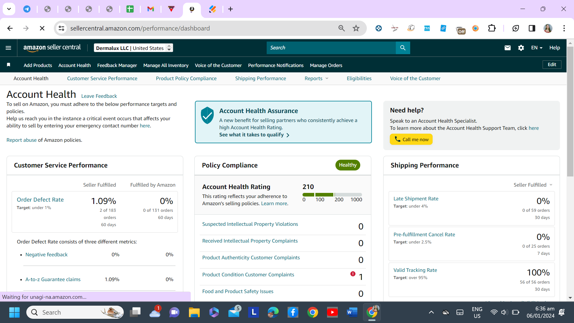Expand See what it takes to qualify
The height and width of the screenshot is (323, 574).
tap(254, 135)
